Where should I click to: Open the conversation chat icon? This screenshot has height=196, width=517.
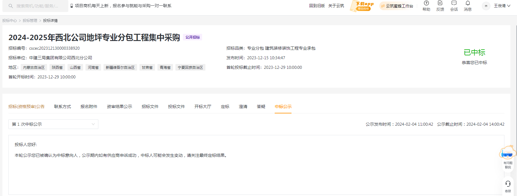454,3
